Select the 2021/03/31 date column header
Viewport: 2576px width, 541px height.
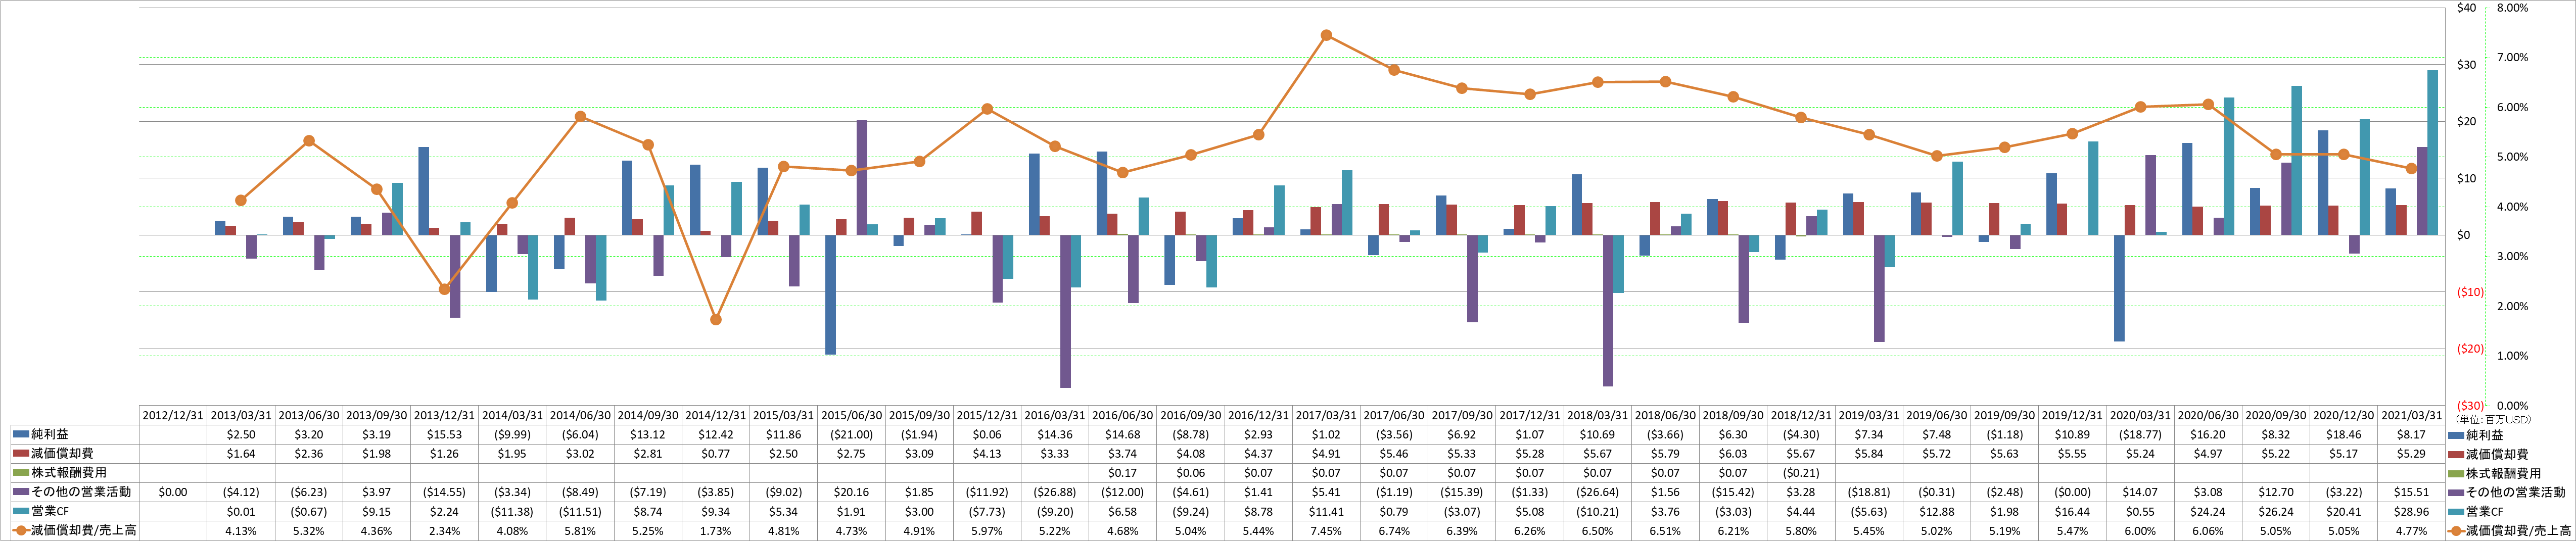click(2411, 415)
